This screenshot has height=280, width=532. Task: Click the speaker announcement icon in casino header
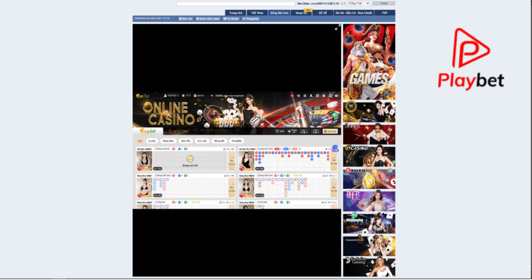tap(212, 96)
